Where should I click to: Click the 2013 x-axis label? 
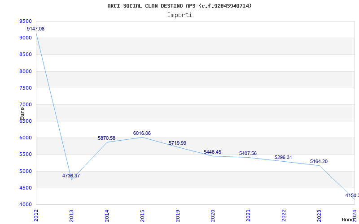click(x=71, y=215)
